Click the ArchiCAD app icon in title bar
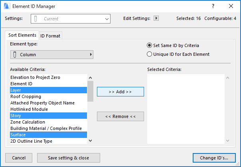The width and height of the screenshot is (241, 167). (x=7, y=6)
